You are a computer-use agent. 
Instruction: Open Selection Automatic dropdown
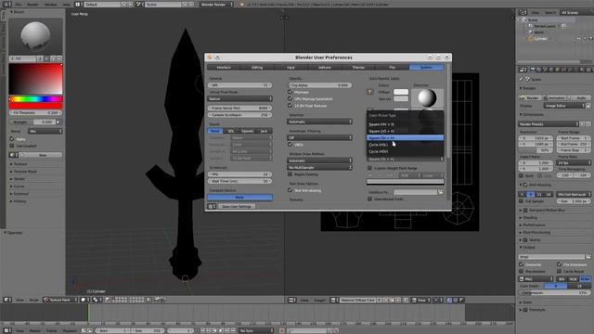pyautogui.click(x=319, y=122)
